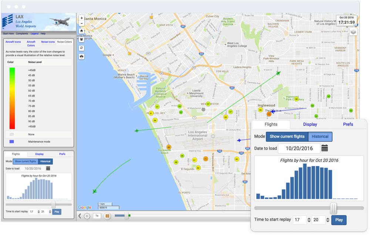Click the Maintenance mode blue swatch
This screenshot has width=370, height=235.
pyautogui.click(x=11, y=142)
